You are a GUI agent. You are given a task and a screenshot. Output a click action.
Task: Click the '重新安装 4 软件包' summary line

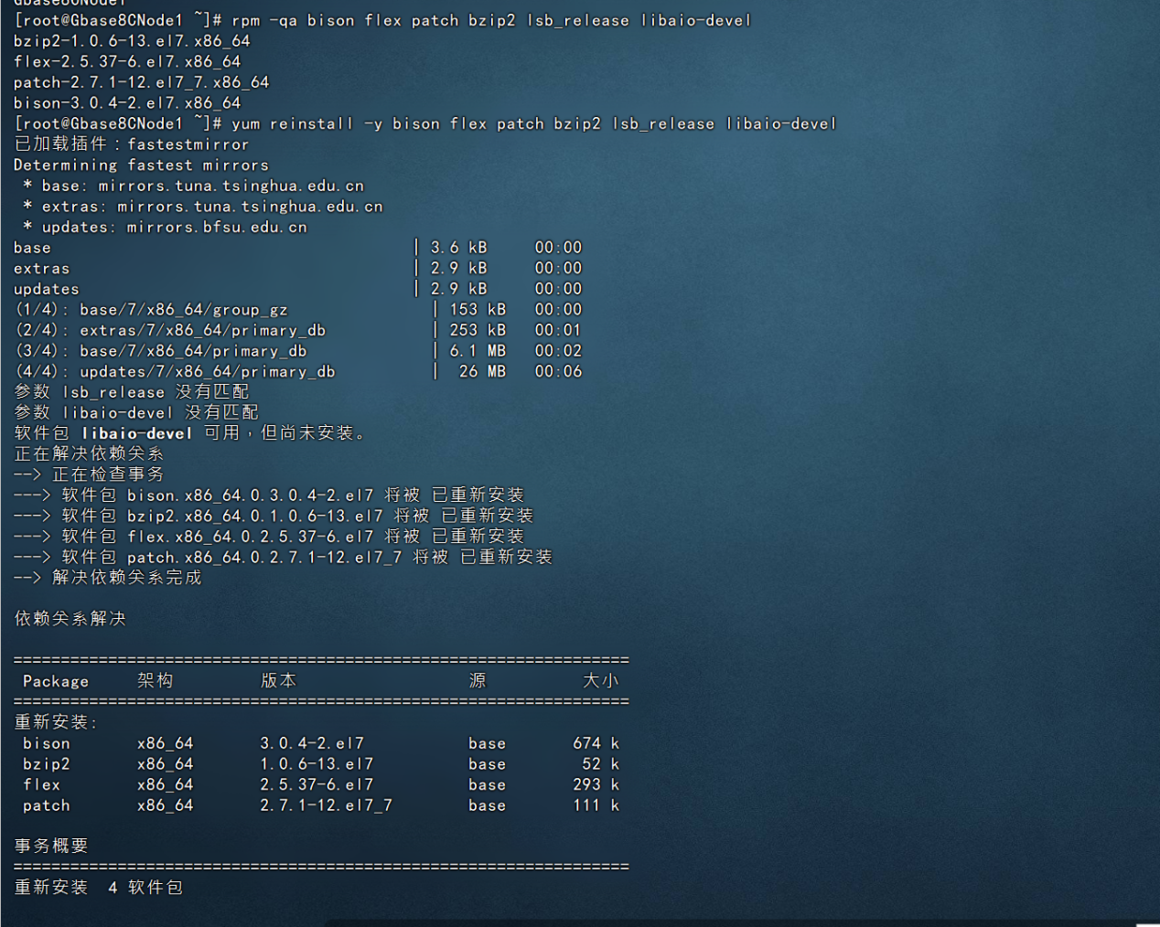[x=99, y=888]
